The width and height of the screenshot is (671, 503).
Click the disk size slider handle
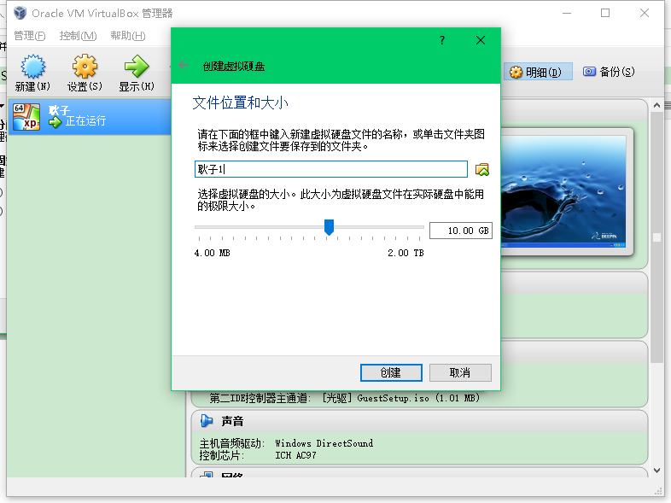tap(329, 227)
